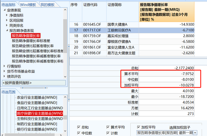Select 报告期净值增长率减基准增长率标准差 indicator
Image resolution: width=207 pixels, height=136 pixels.
[x=38, y=61]
